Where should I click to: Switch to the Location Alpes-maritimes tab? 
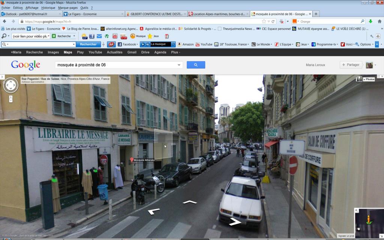(219, 14)
